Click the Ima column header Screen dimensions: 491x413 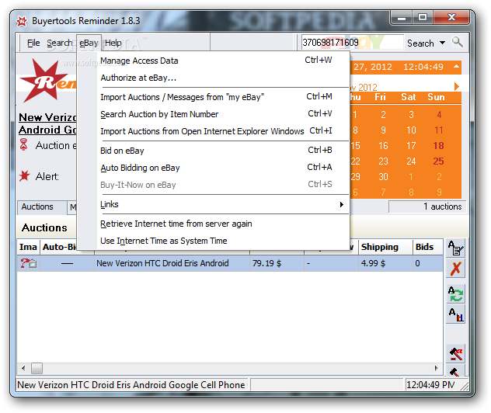pos(28,247)
